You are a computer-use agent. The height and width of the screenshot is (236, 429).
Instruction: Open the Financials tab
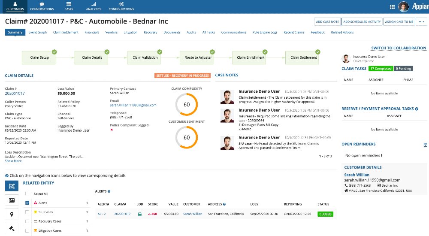92,32
